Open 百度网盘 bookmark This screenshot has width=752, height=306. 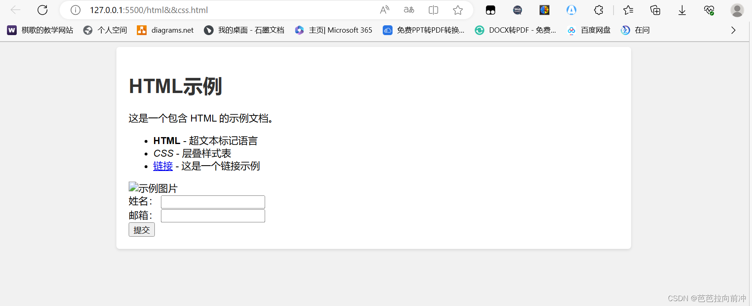click(589, 30)
